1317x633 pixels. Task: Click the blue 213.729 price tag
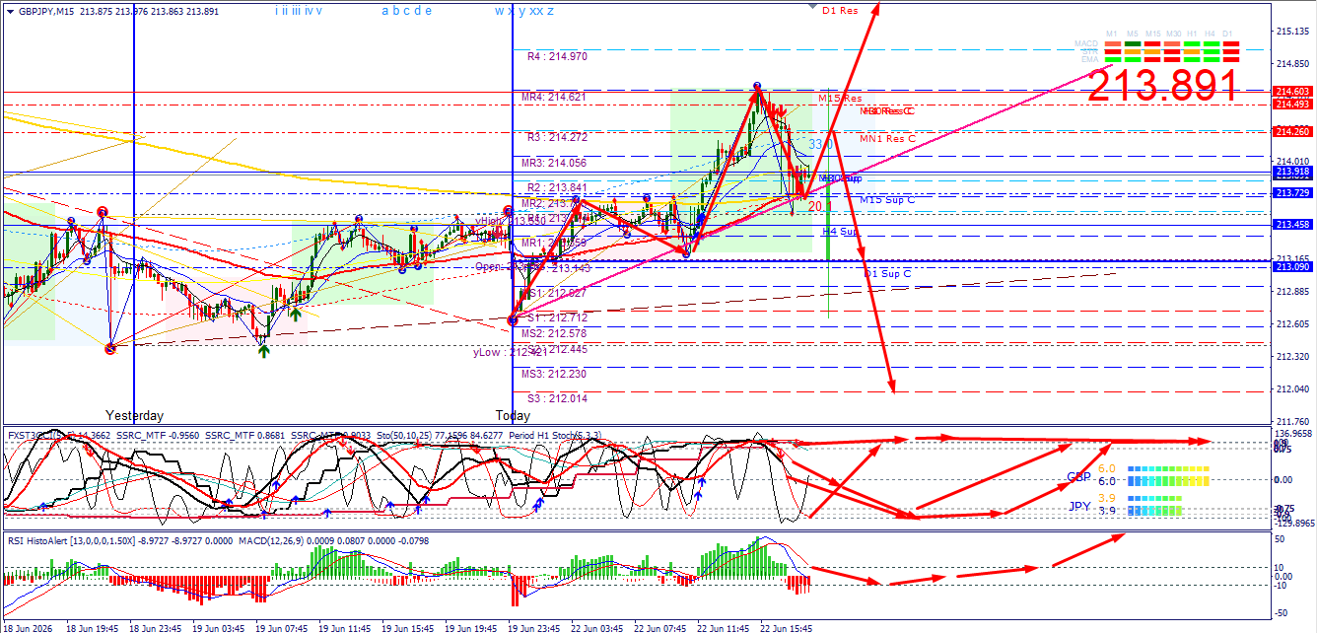[1291, 193]
